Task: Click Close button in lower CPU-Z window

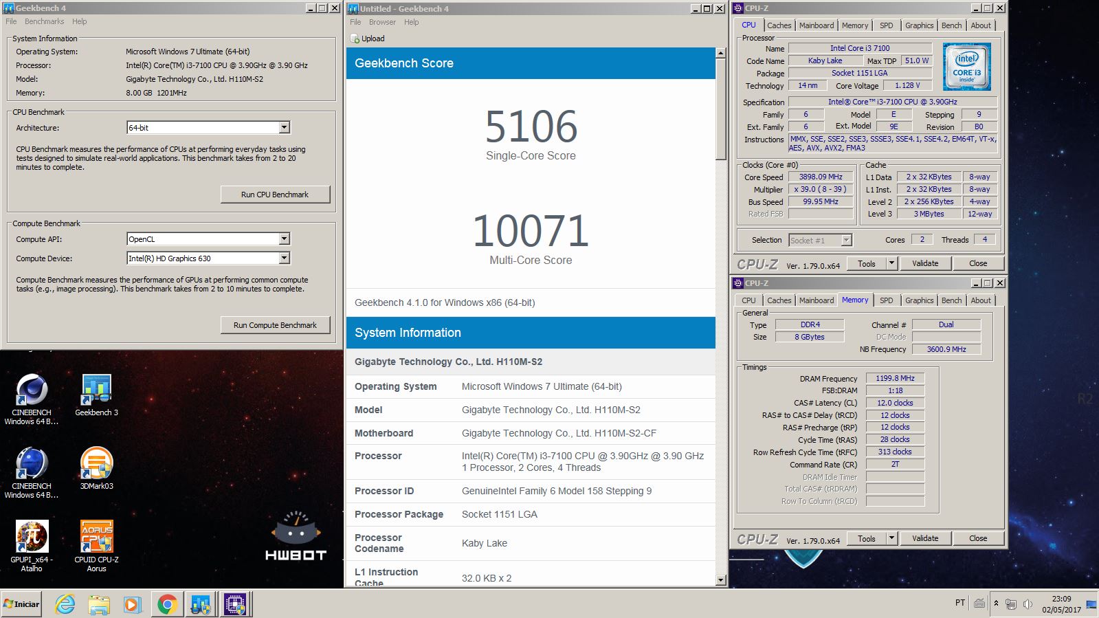Action: coord(978,538)
